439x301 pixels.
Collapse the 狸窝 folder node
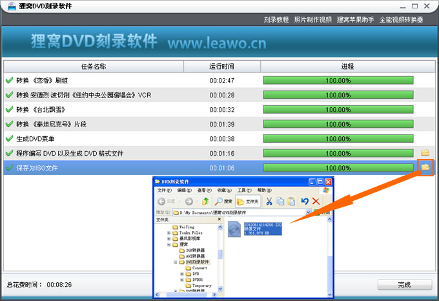169,244
